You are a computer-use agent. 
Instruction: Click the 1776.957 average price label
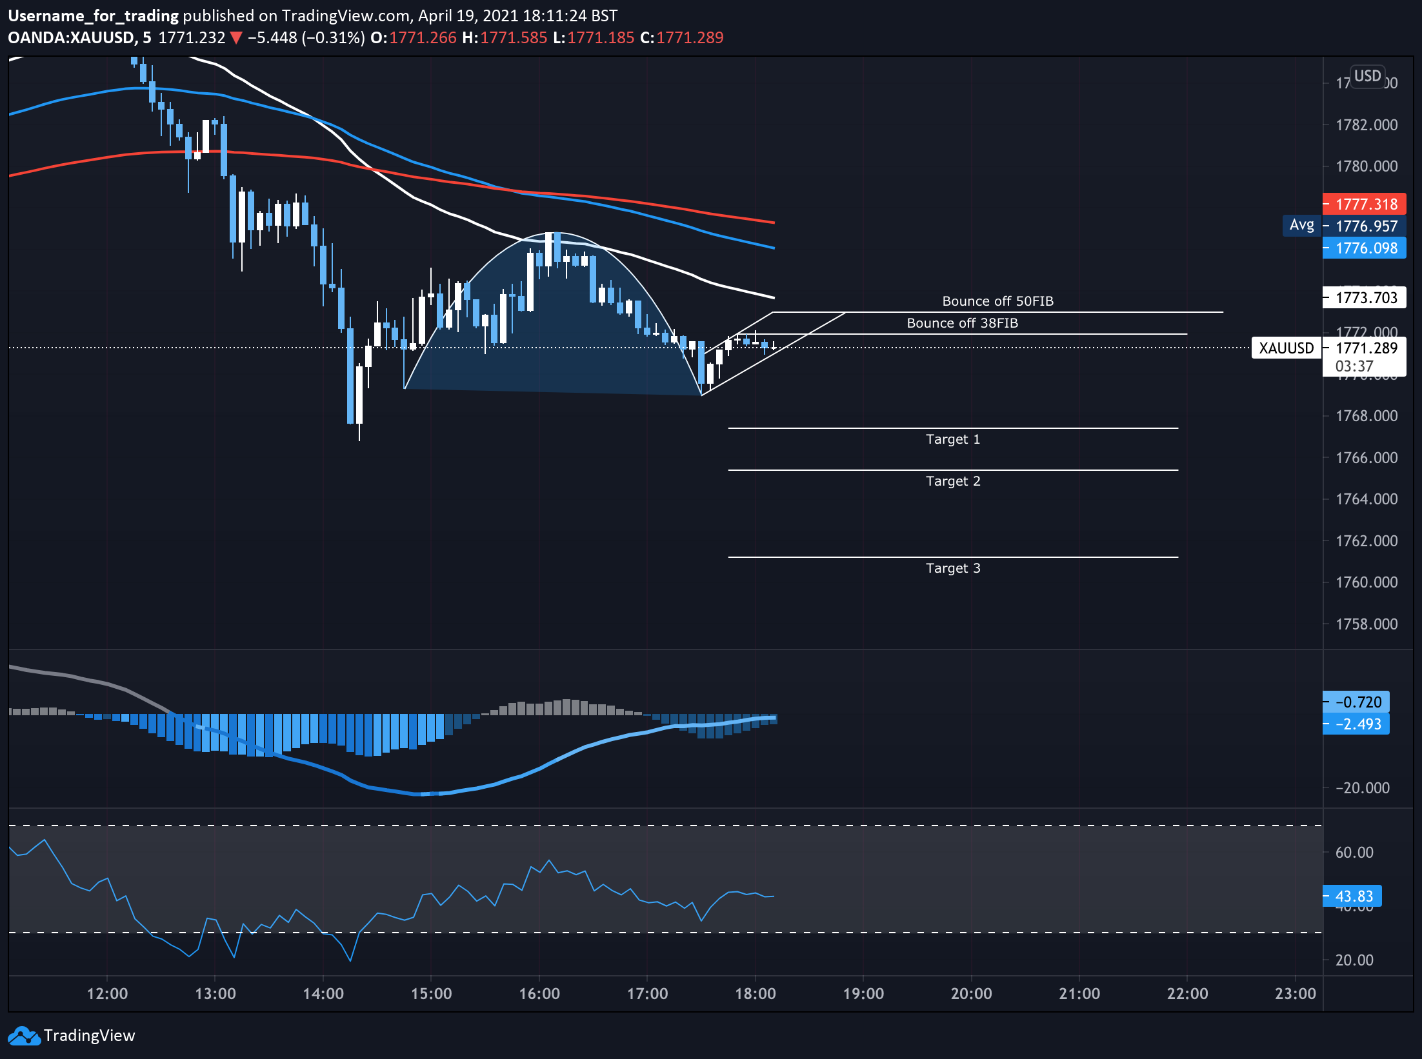pyautogui.click(x=1364, y=226)
